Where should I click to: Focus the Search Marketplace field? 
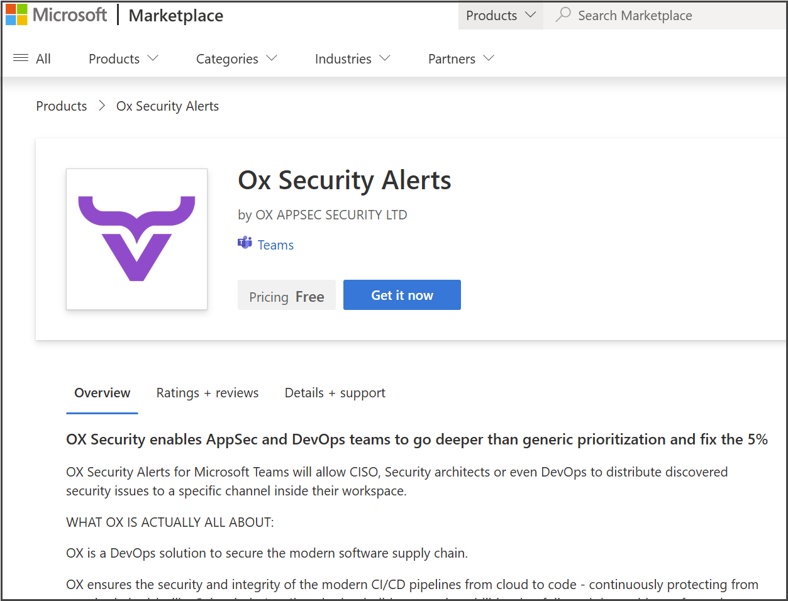click(x=667, y=16)
